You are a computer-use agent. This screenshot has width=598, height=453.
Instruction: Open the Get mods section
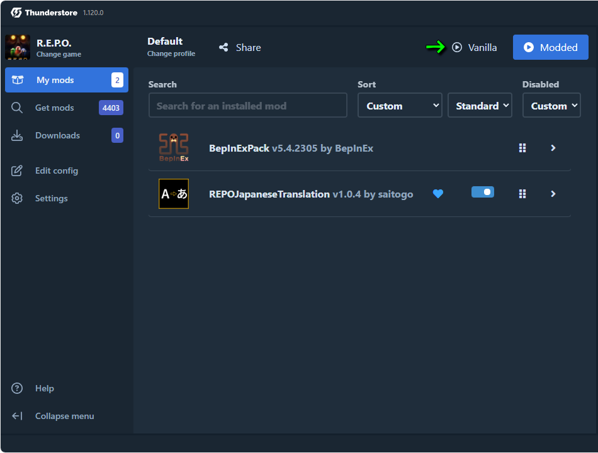pyautogui.click(x=67, y=108)
